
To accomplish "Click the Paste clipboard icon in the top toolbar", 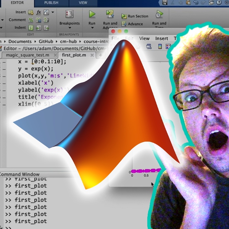I will click(x=188, y=3).
